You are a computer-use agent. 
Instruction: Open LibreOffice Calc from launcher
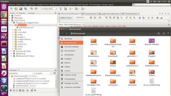(x=4, y=59)
